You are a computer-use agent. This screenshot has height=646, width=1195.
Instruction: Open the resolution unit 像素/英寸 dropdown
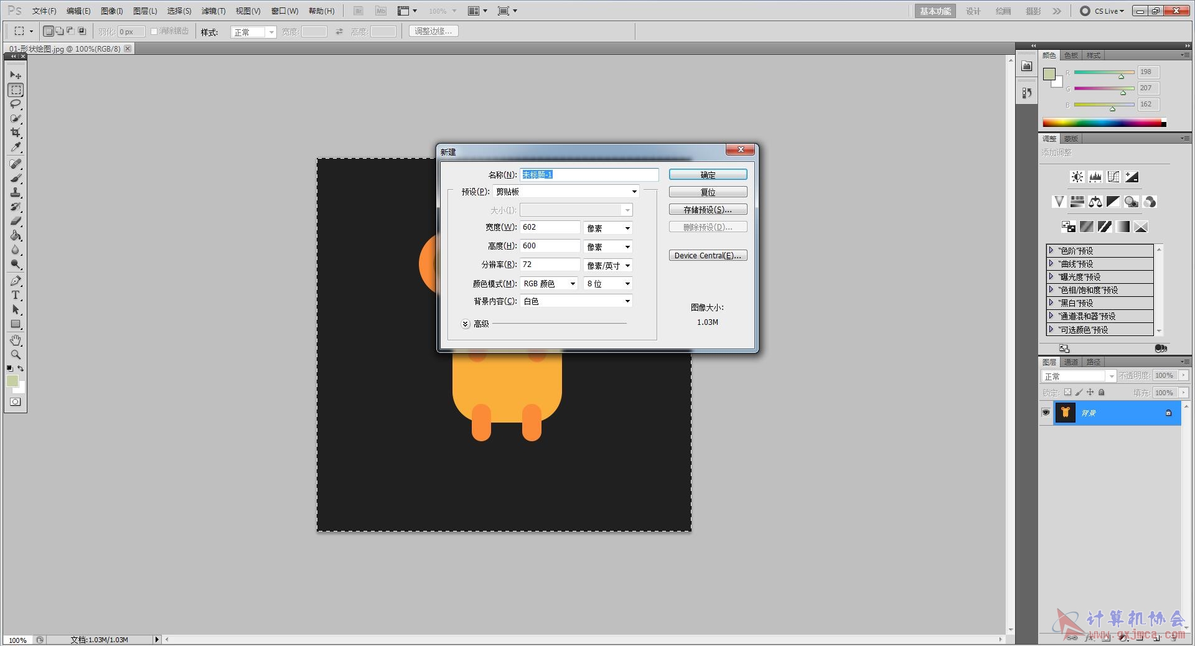[x=608, y=266]
